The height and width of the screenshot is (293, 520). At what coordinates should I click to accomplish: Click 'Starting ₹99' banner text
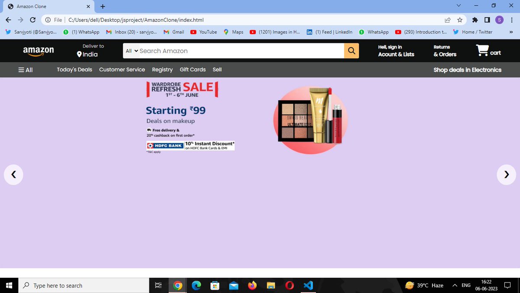point(175,111)
